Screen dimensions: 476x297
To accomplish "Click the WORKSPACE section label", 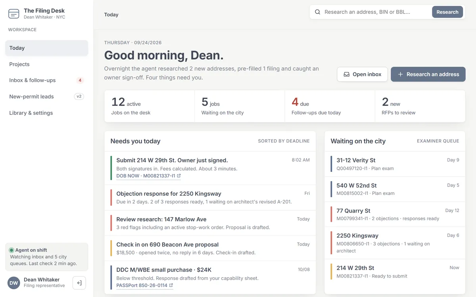I will pyautogui.click(x=22, y=30).
